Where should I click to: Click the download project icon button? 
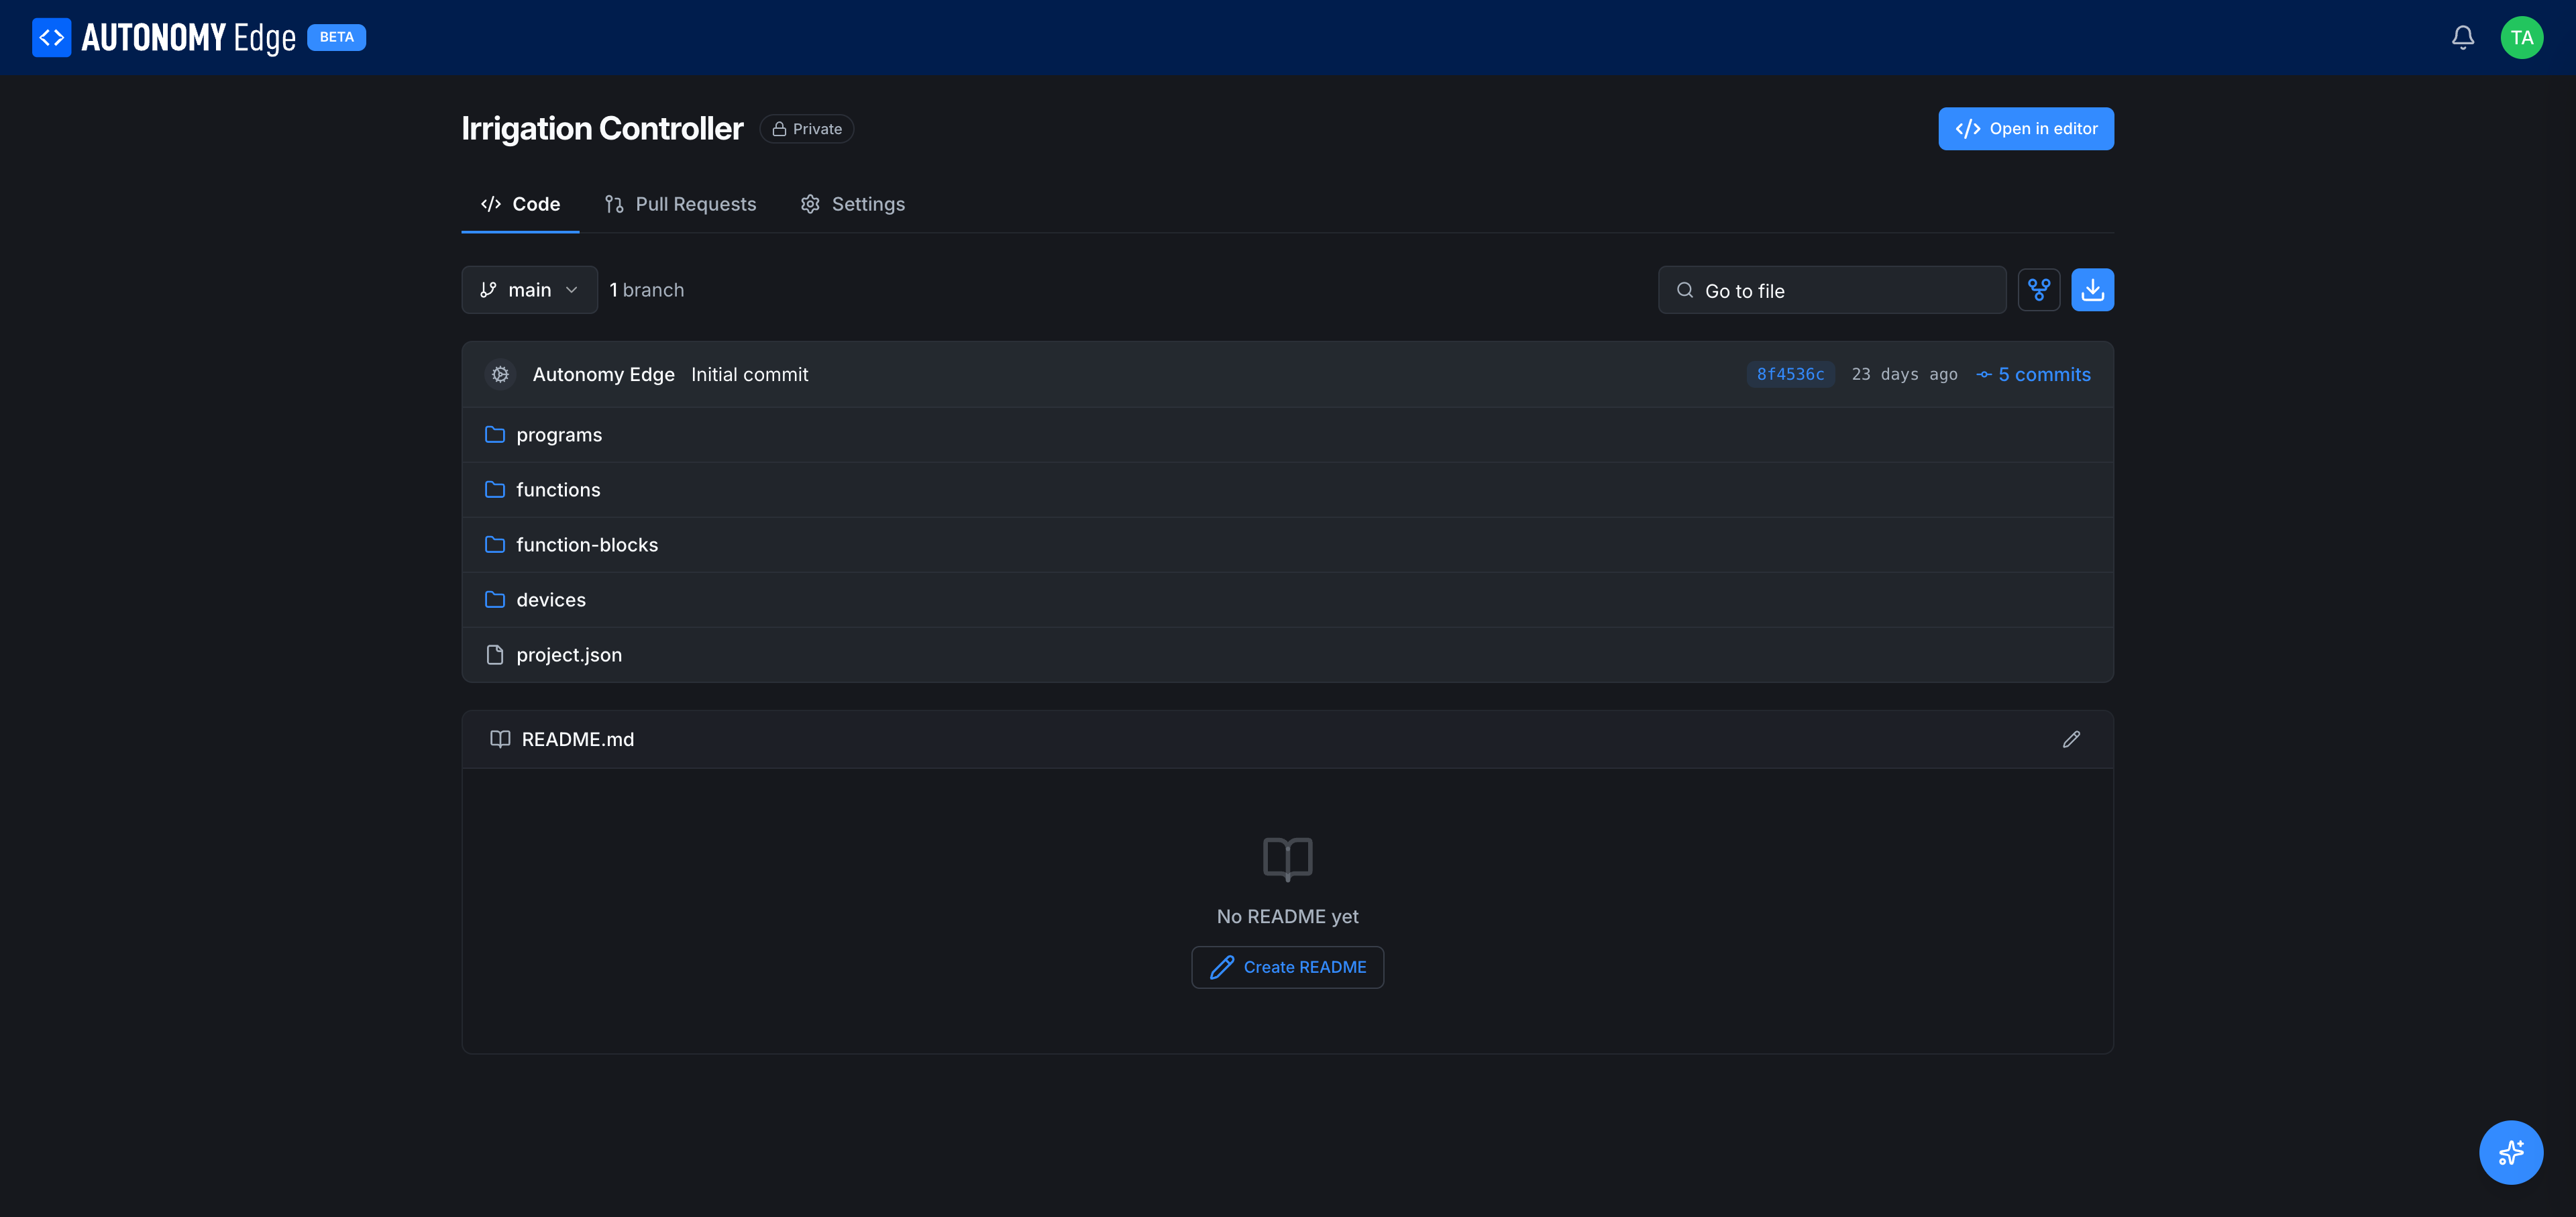(2092, 290)
